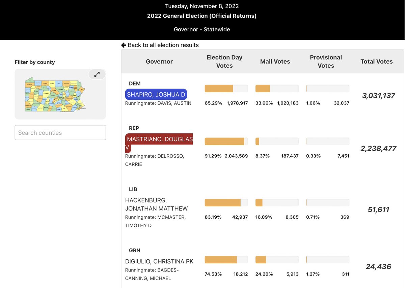Click the 1,978,917 Election Day count

click(237, 103)
